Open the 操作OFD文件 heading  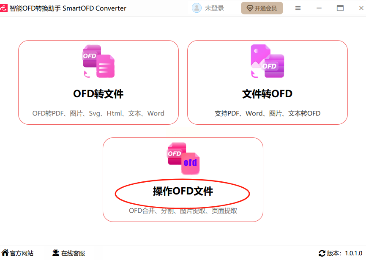(183, 191)
